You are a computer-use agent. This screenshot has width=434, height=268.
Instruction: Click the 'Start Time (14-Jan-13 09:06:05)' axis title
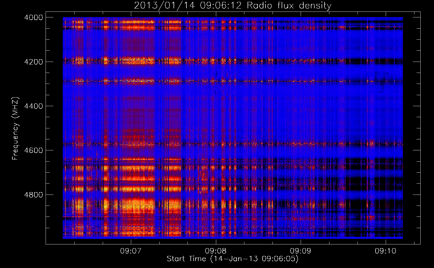click(x=233, y=259)
